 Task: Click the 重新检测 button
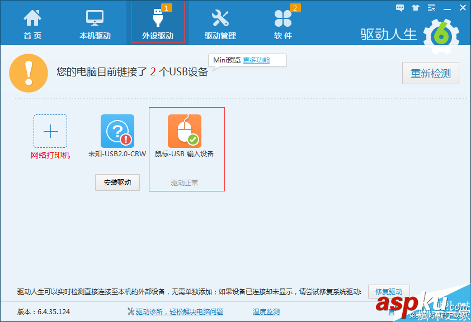430,73
